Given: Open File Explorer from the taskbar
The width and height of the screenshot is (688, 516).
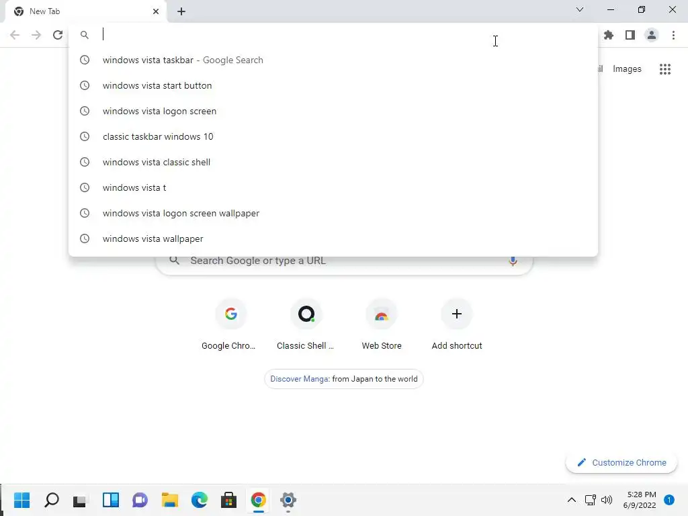Looking at the screenshot, I should pyautogui.click(x=169, y=500).
